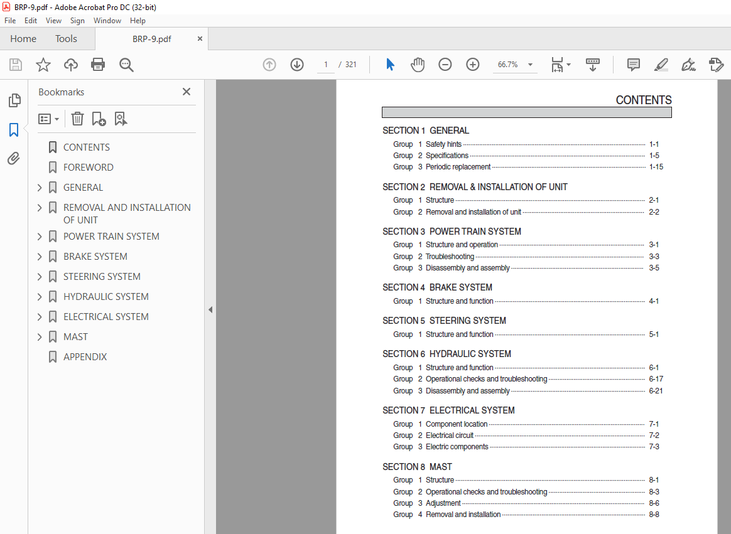Viewport: 731px width, 534px height.
Task: Open the Window menu
Action: pyautogui.click(x=107, y=21)
